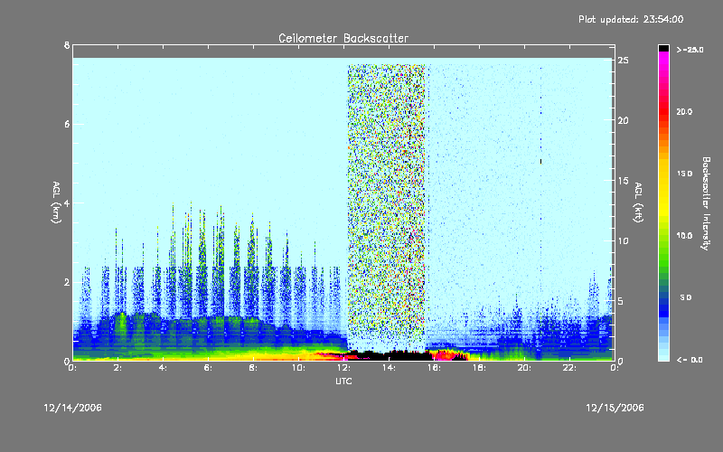723x452 pixels.
Task: Click the black top of the colorbar
Action: (663, 48)
